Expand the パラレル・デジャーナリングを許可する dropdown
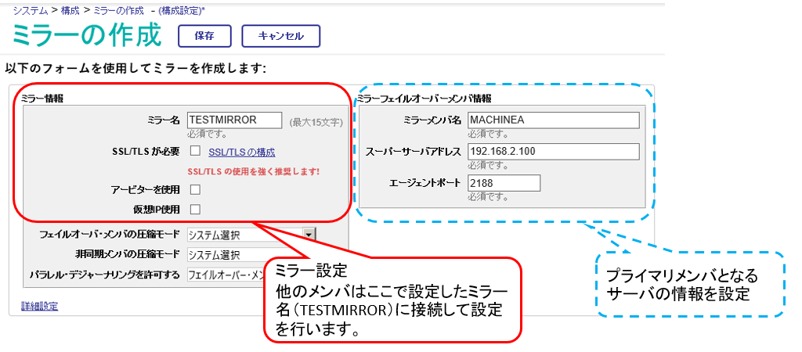 pyautogui.click(x=226, y=275)
